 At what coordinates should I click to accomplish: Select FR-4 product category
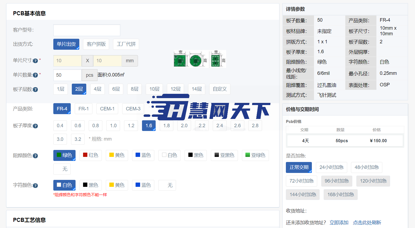(62, 109)
